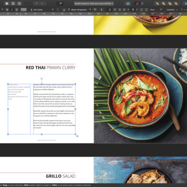Select the yellow background bowl photo
Viewport: 187px width, 187px height.
pyautogui.click(x=140, y=25)
